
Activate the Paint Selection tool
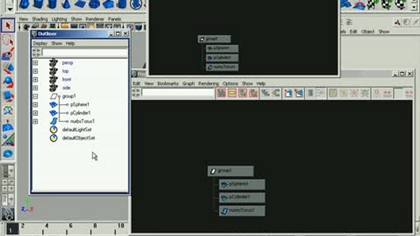[x=8, y=54]
